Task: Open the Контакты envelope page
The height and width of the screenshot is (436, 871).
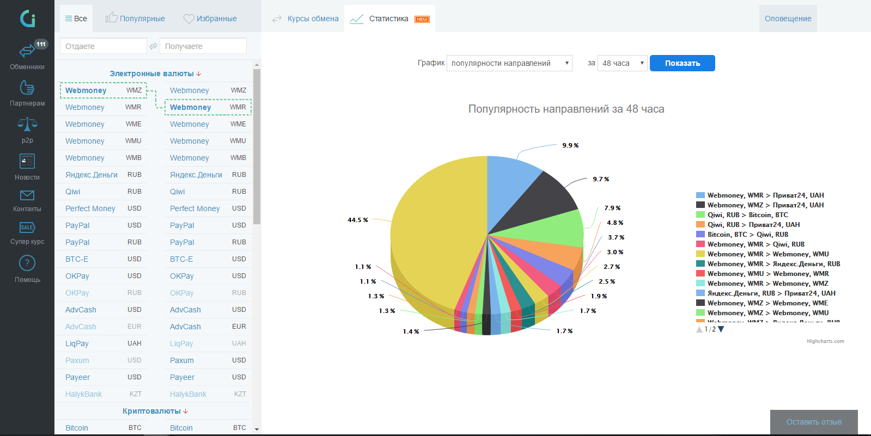Action: click(27, 201)
